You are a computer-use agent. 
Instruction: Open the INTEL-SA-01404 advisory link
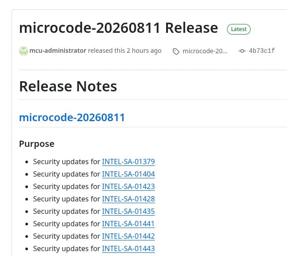tap(128, 174)
